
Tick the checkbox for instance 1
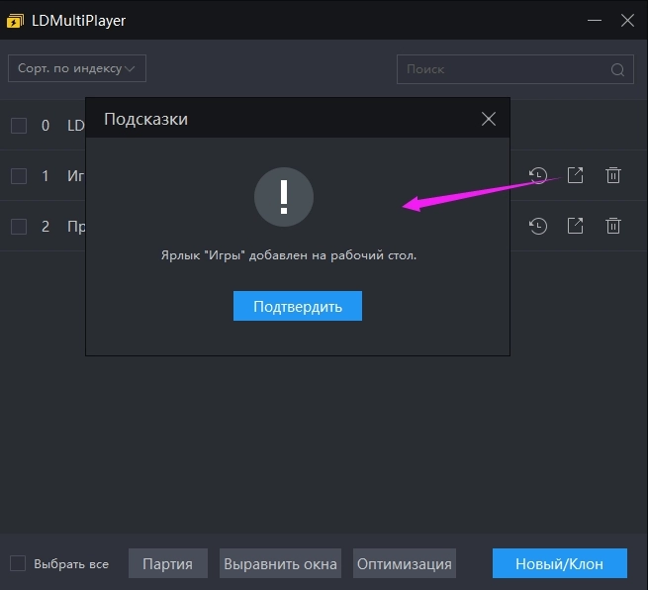(19, 176)
